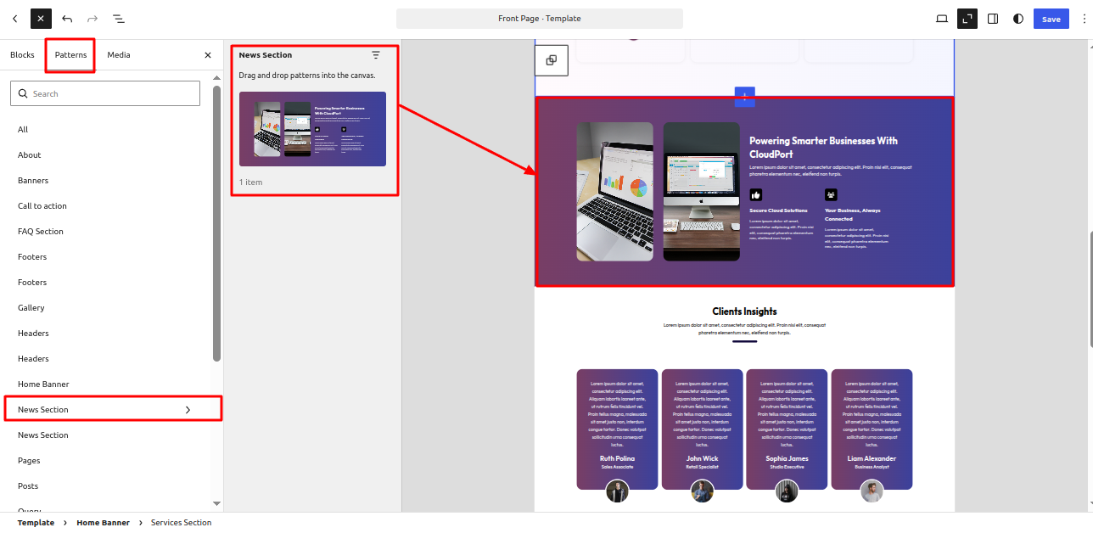Screen dimensions: 1093x533
Task: Insert the CloudPort news pattern thumbnail
Action: [x=312, y=129]
